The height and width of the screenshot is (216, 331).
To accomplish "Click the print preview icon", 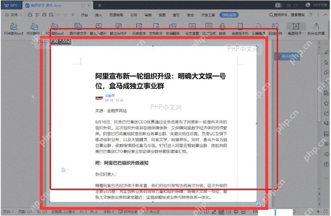I will click(x=51, y=15).
